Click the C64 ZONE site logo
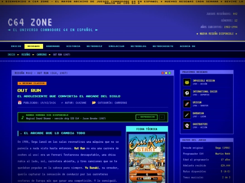This screenshot has width=245, height=183. (x=30, y=22)
